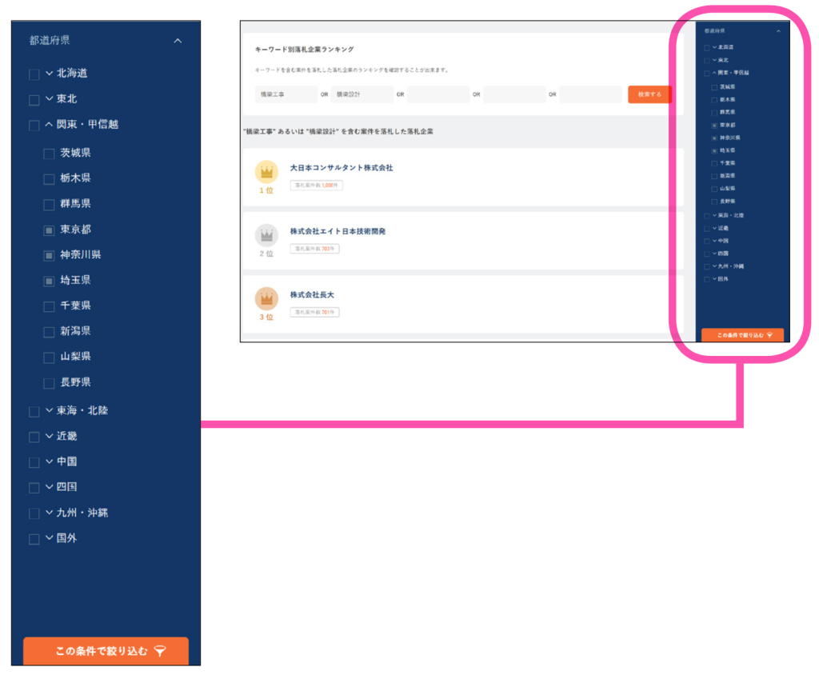Screen dimensions: 819x675
Task: Check the 北海道 region checkbox in large sidebar
Action: click(x=34, y=74)
